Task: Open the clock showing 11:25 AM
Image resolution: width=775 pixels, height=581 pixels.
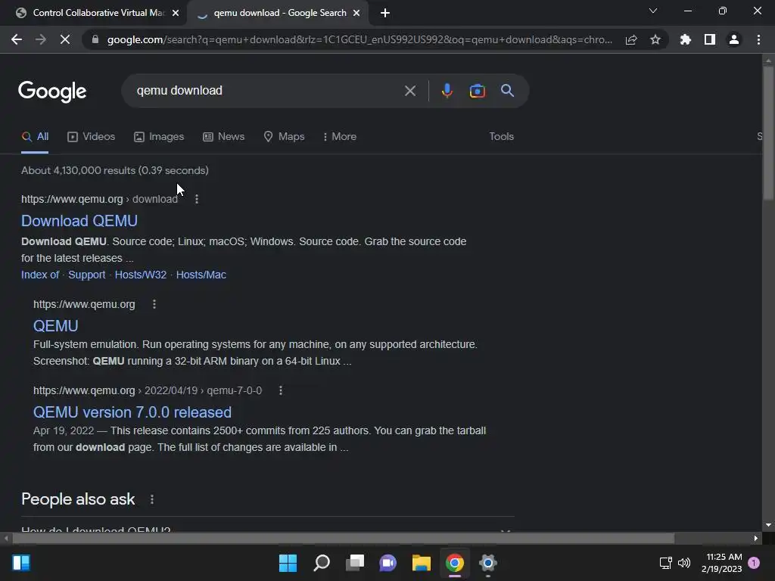Action: [721, 563]
